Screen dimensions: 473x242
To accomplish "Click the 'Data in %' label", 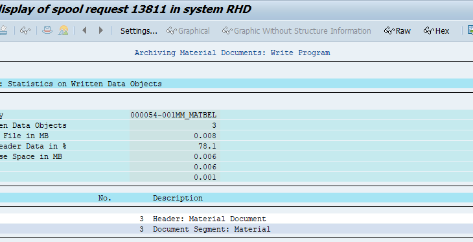I will (x=46, y=146).
